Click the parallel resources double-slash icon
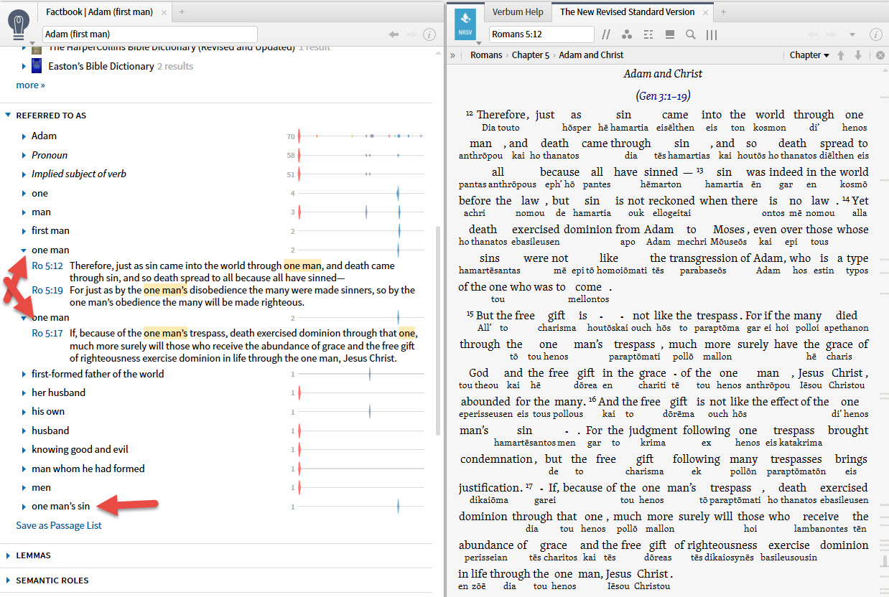Viewport: 889px width, 597px height. tap(606, 34)
